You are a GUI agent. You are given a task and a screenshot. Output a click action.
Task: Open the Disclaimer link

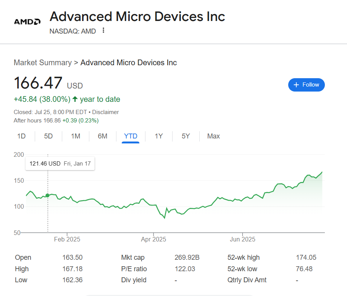(105, 112)
